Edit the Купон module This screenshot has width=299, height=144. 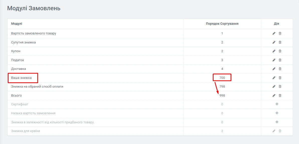(274, 51)
